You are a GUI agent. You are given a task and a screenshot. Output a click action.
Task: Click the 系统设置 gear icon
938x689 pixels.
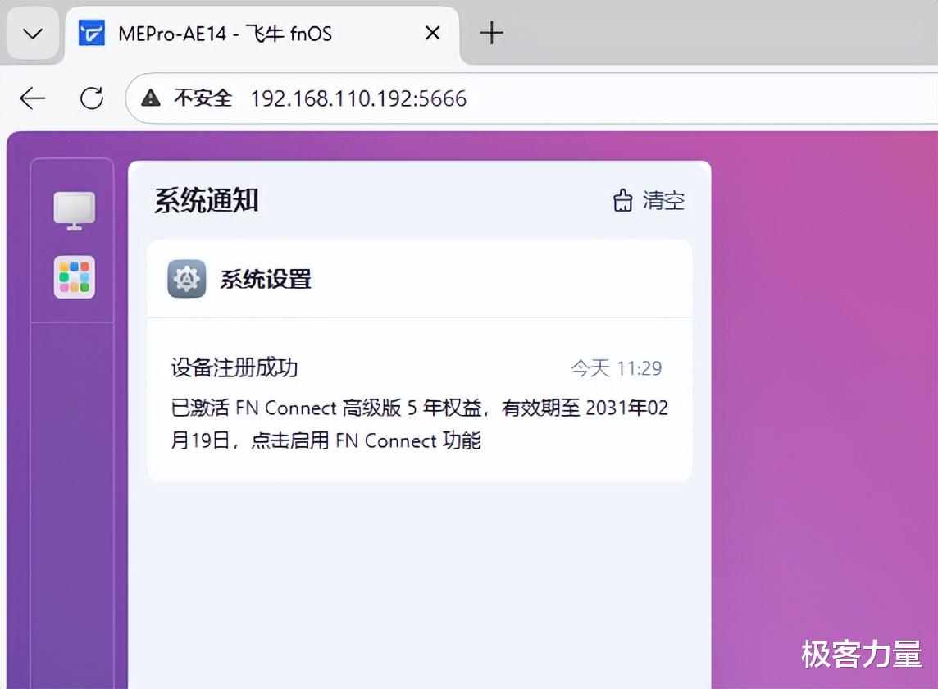pyautogui.click(x=187, y=279)
